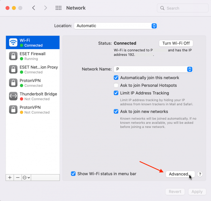Toggle Limit IP Address Tracking checkbox

pos(116,93)
